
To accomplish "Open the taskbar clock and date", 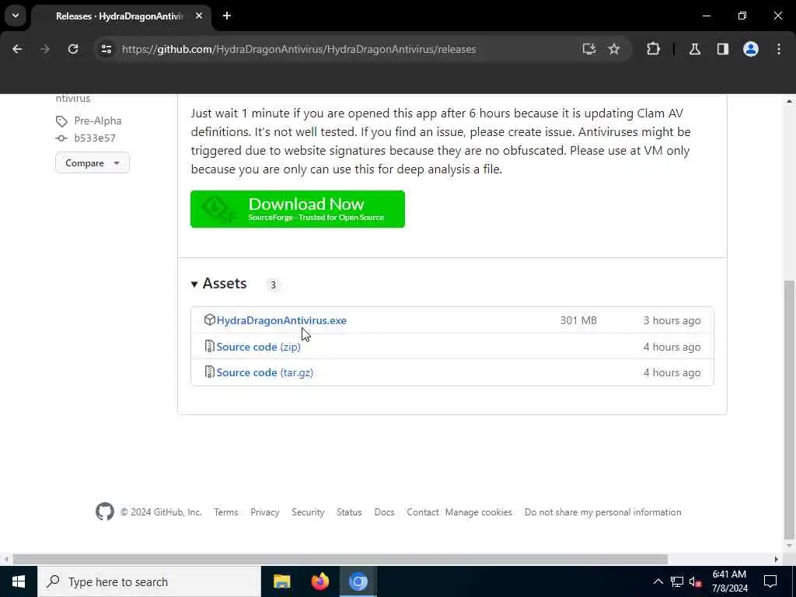I will (x=729, y=581).
